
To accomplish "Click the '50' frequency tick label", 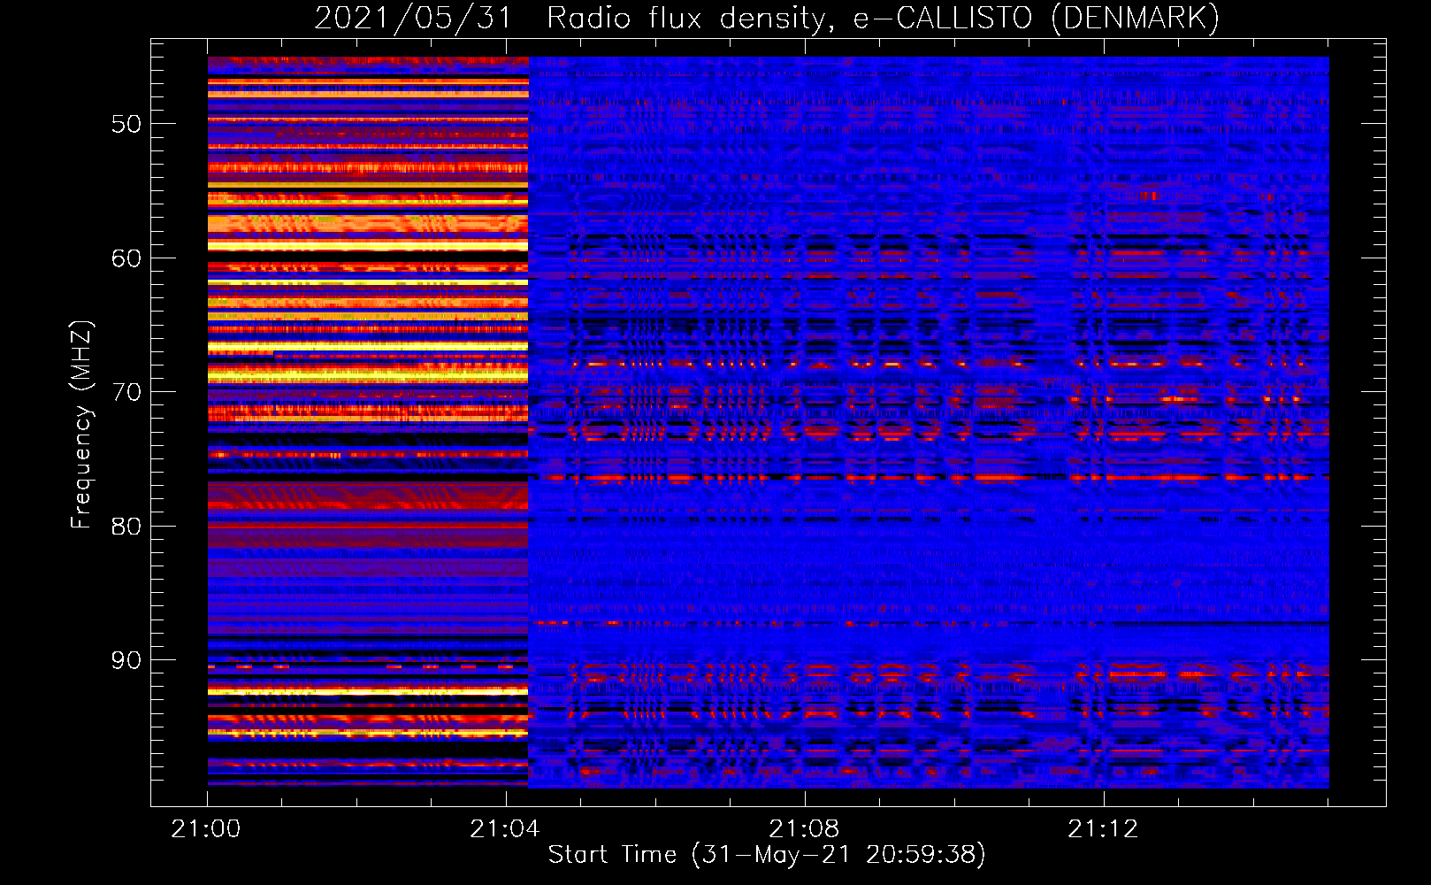I will point(126,124).
